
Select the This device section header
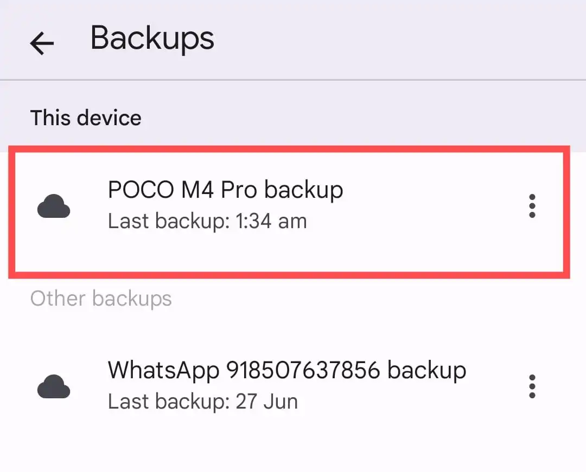tap(86, 117)
